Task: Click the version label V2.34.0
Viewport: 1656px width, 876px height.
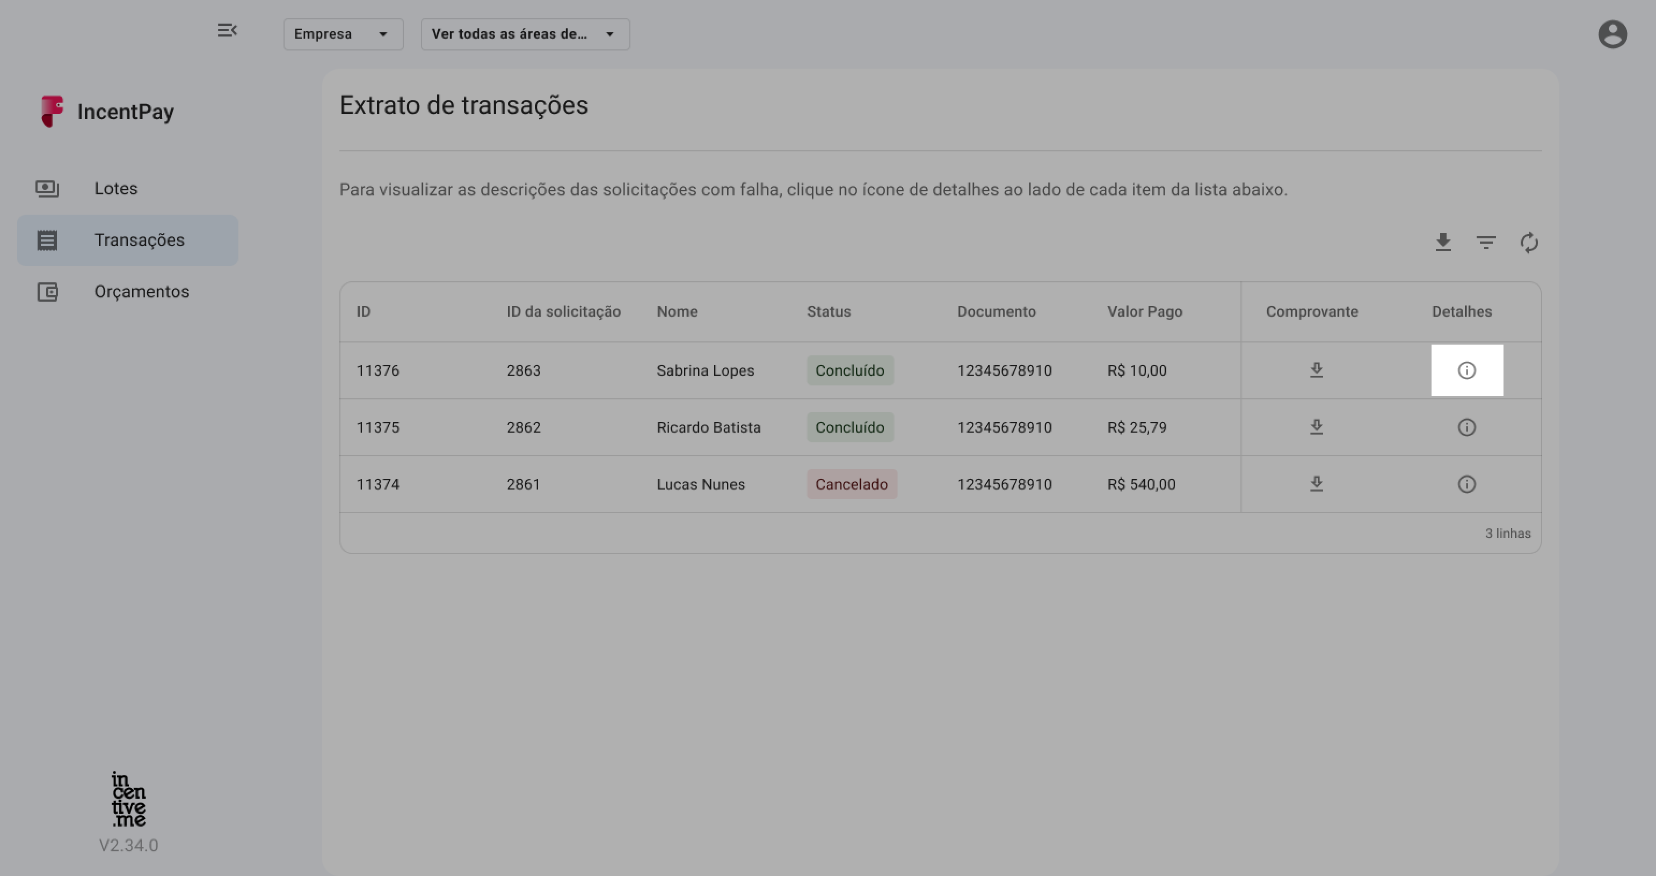Action: point(128,845)
